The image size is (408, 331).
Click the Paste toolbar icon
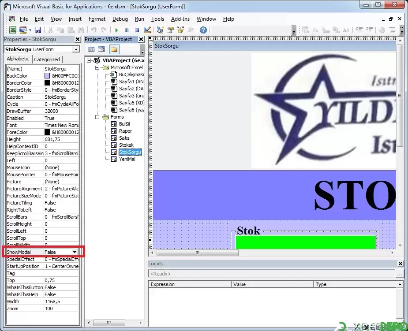pyautogui.click(x=71, y=30)
